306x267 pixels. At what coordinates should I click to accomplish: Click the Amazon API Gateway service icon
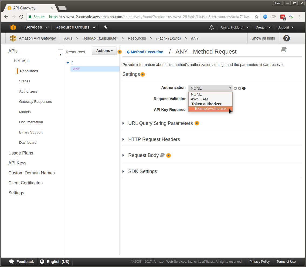13,38
